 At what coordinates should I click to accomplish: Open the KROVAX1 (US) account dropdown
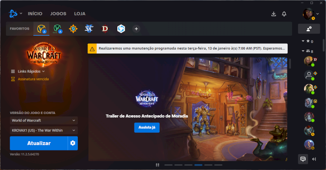tap(44, 131)
